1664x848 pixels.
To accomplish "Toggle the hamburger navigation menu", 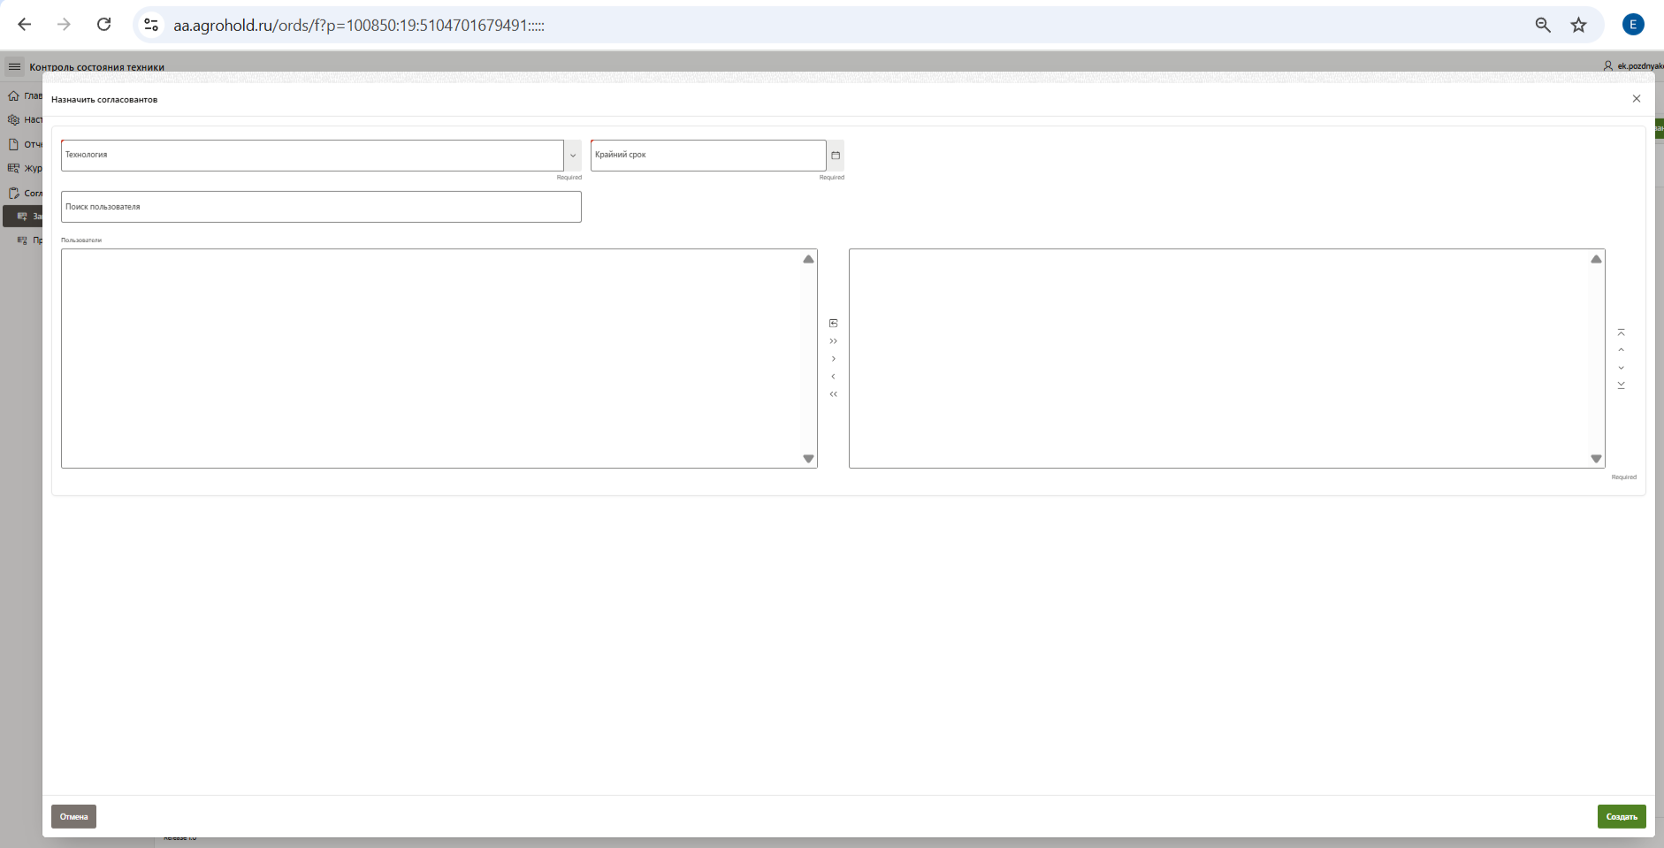I will (x=14, y=67).
